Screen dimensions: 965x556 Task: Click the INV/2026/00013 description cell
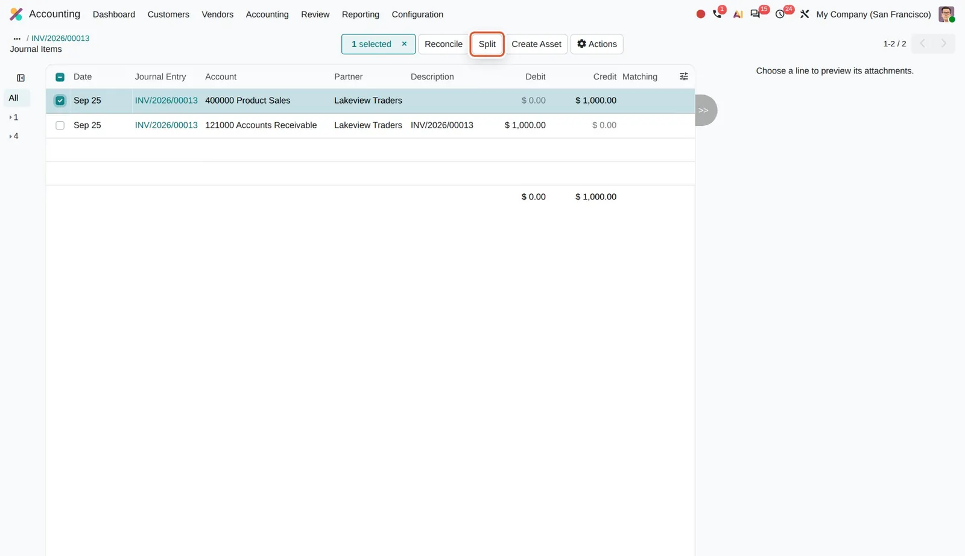(442, 125)
